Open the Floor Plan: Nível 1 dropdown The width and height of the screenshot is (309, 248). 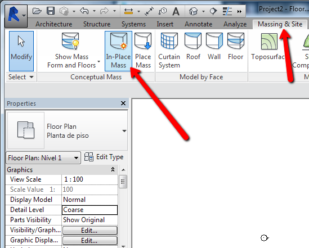click(x=43, y=157)
